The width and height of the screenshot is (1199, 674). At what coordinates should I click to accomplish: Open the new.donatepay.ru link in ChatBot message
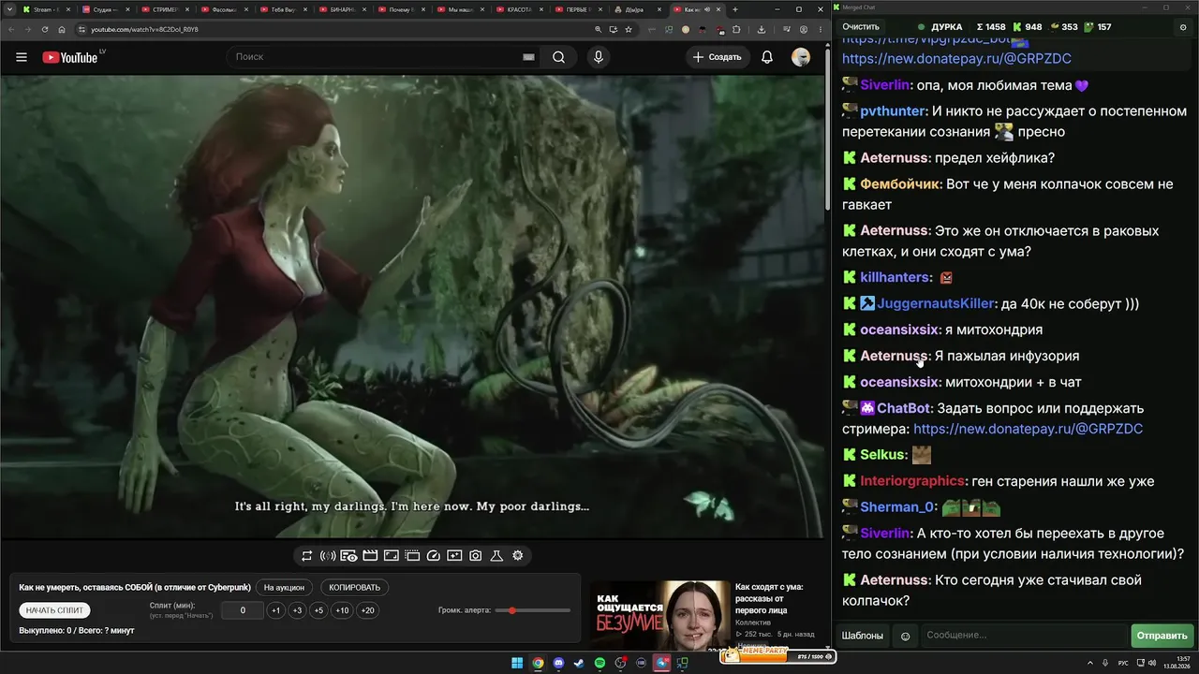[x=1028, y=429]
